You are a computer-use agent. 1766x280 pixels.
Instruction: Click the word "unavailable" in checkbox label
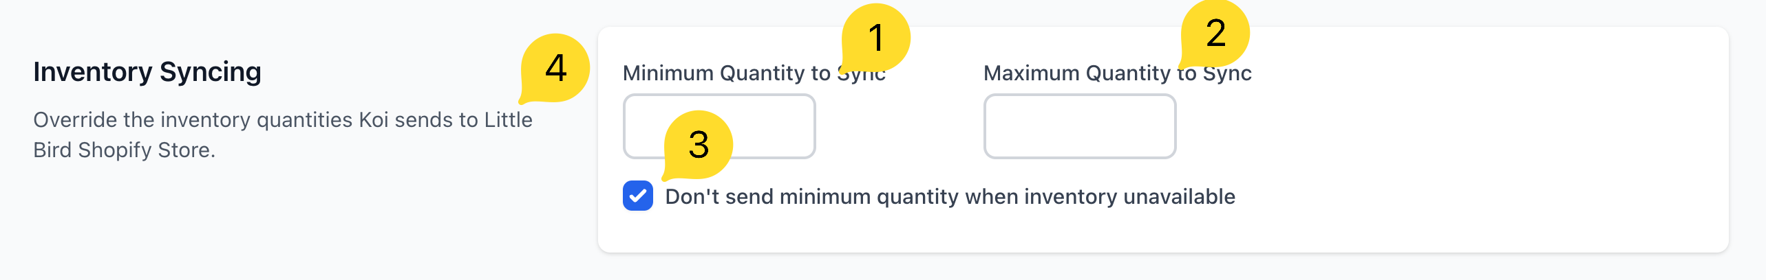[1179, 197]
